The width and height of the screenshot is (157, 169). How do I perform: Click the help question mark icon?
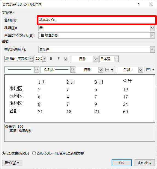(138, 4)
